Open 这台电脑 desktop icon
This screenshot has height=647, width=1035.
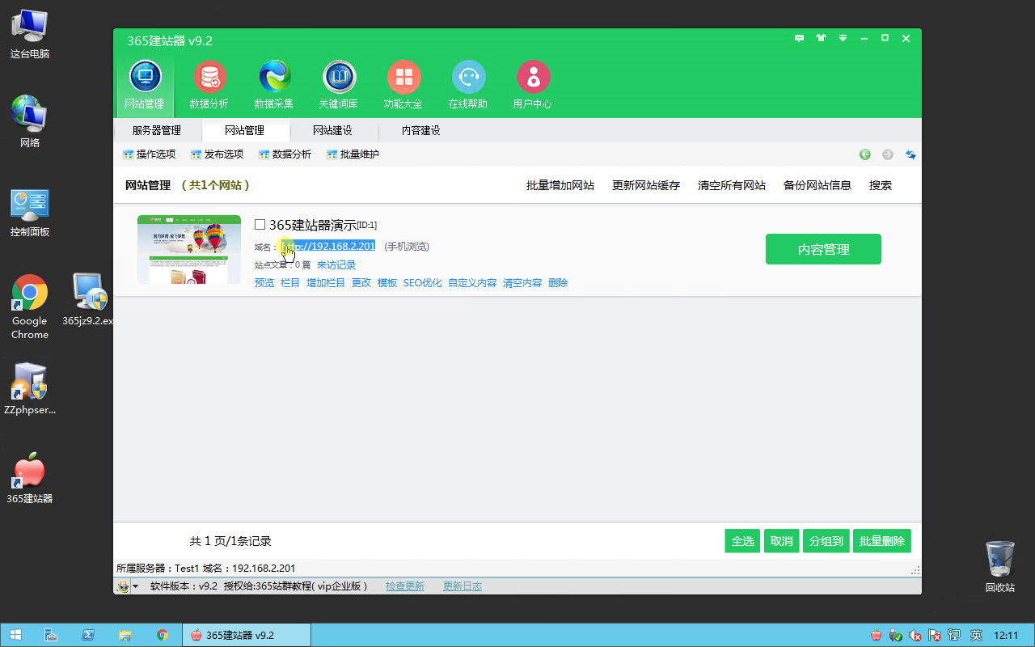pyautogui.click(x=30, y=35)
